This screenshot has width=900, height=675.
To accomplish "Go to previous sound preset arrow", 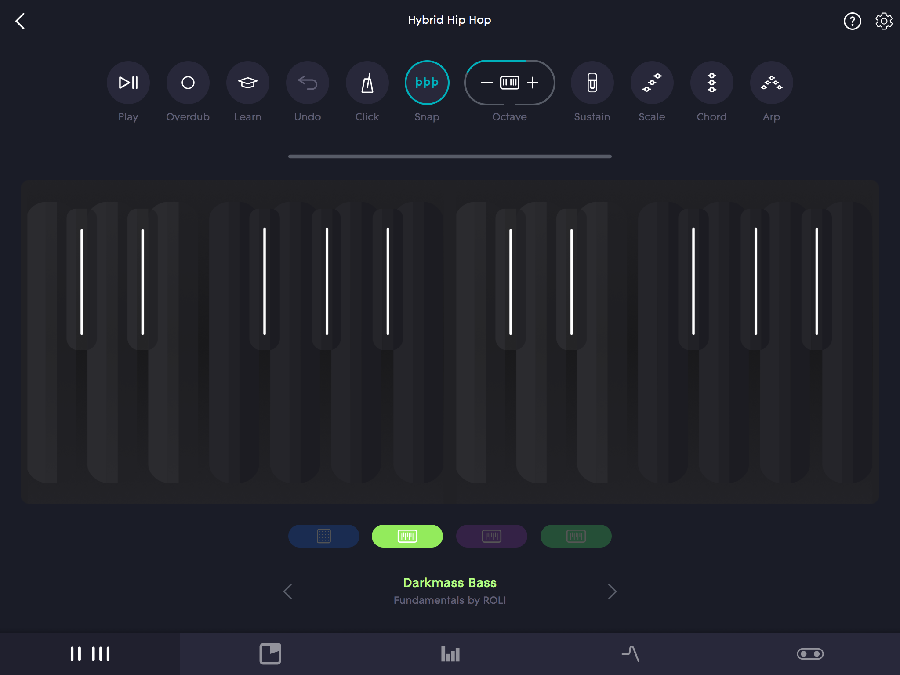I will click(x=288, y=592).
